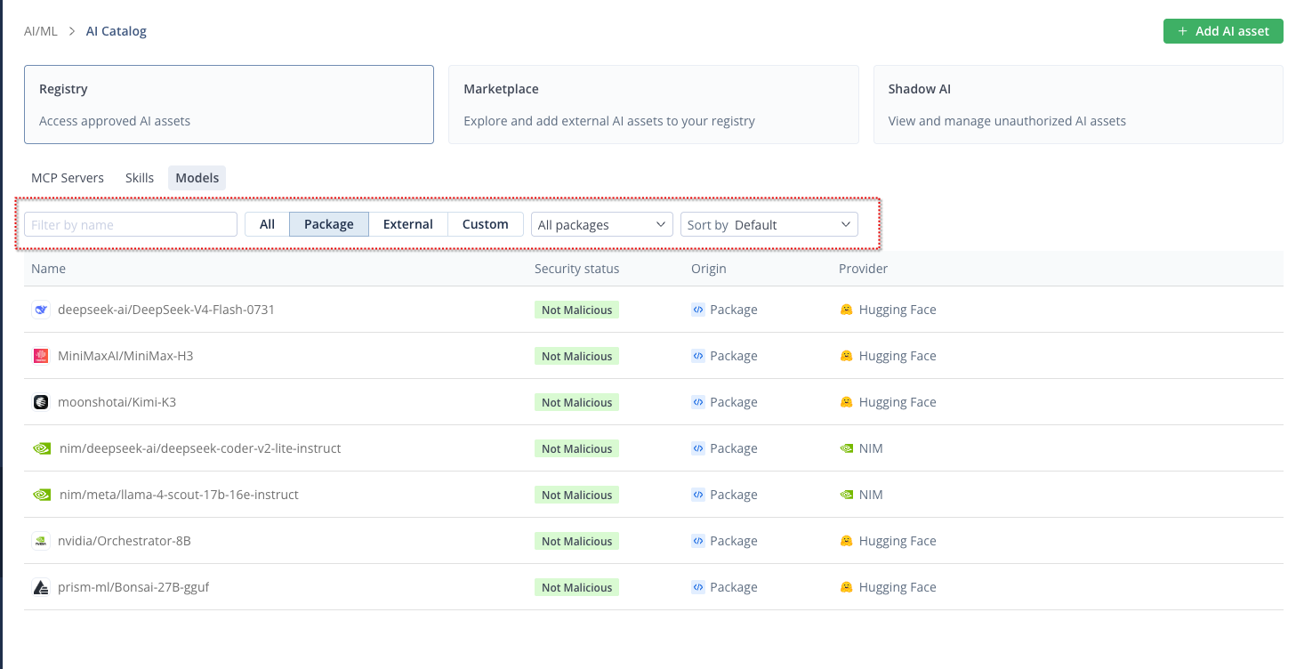1304x669 pixels.
Task: Open moonshotai/Kimi-K3 model
Action: 117,402
